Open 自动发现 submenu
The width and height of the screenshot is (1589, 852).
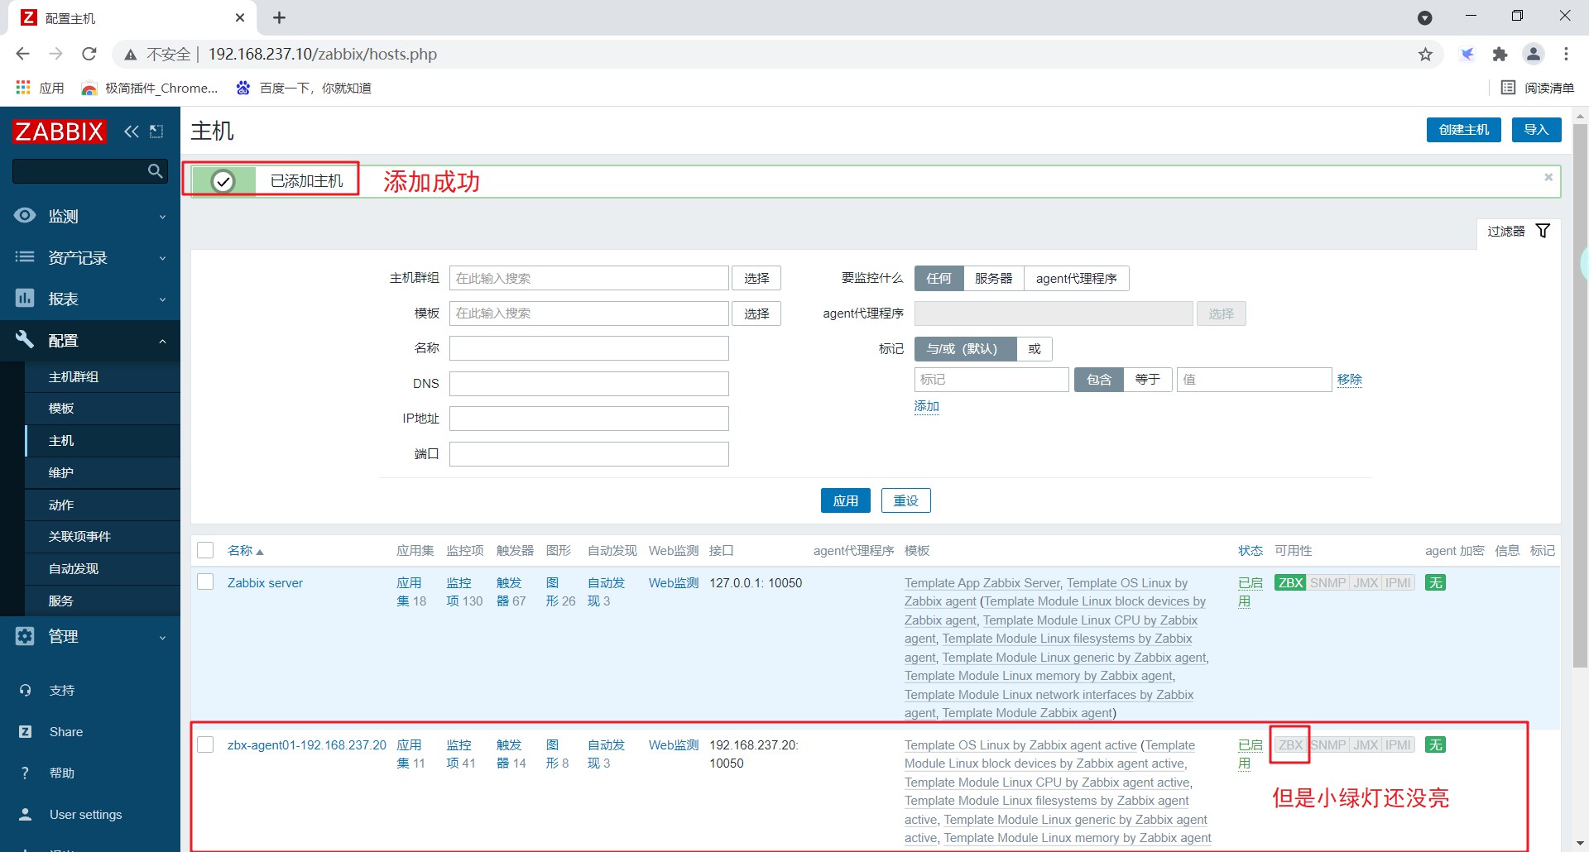103,568
